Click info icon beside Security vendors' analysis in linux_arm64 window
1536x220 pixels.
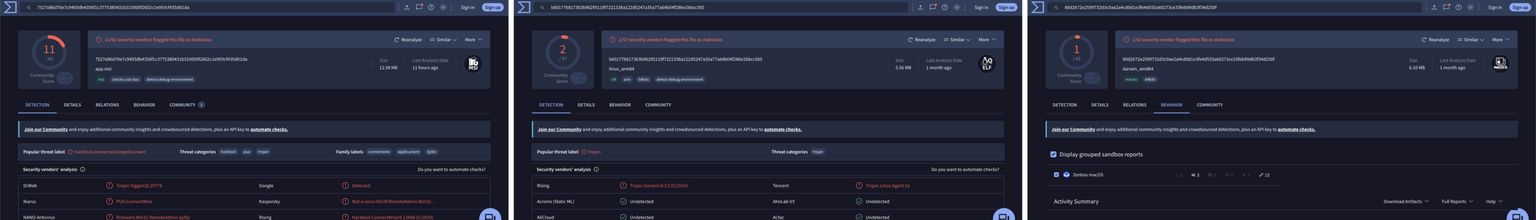coord(596,170)
